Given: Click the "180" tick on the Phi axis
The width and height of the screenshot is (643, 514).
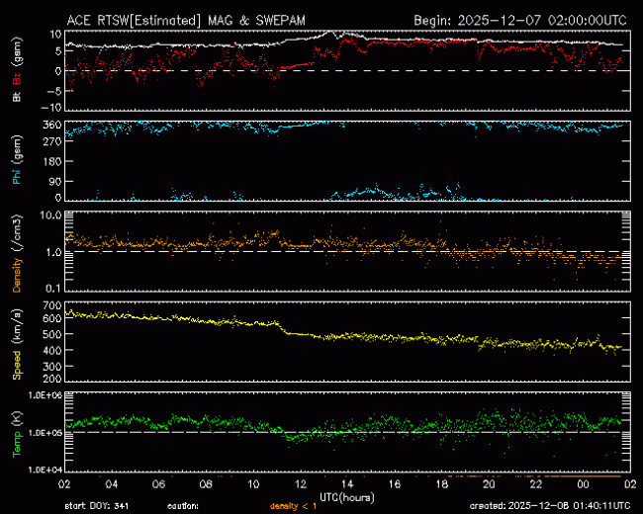Looking at the screenshot, I should [x=52, y=161].
